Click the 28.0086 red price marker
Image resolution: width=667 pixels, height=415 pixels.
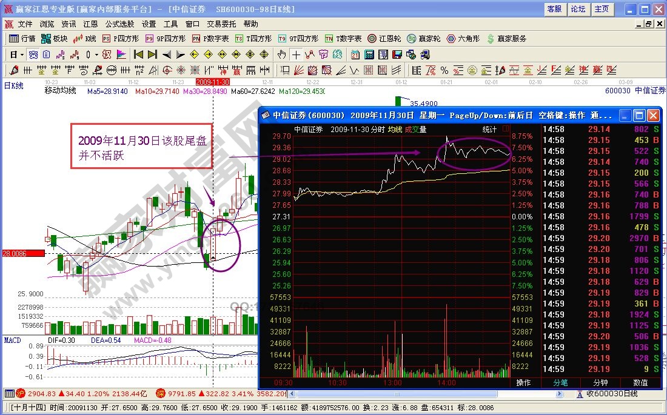pos(24,253)
